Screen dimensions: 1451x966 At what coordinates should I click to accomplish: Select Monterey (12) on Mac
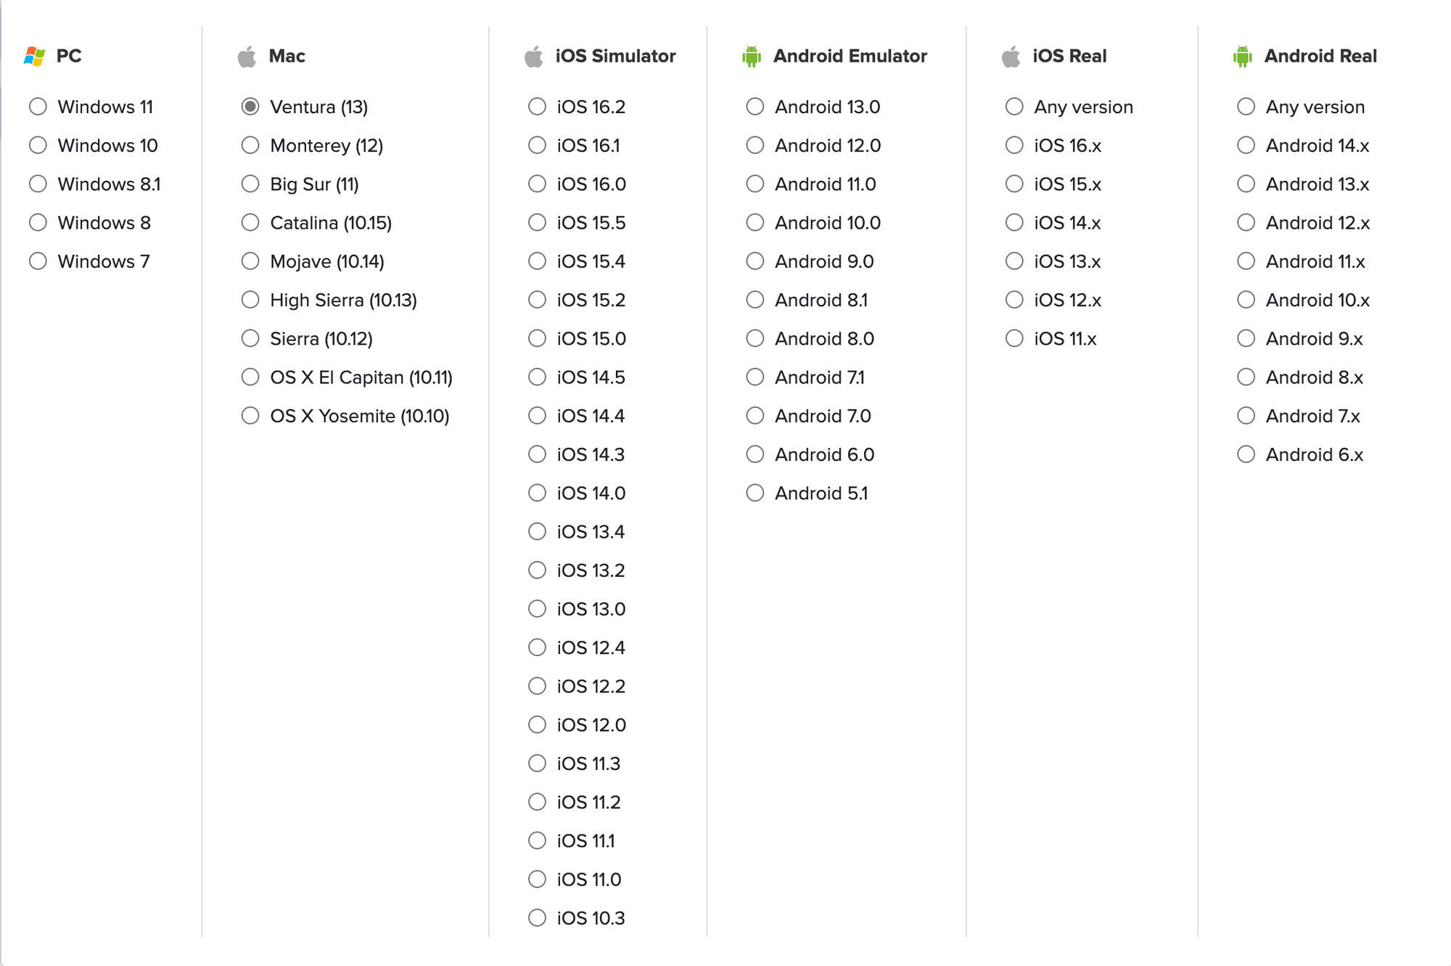250,145
